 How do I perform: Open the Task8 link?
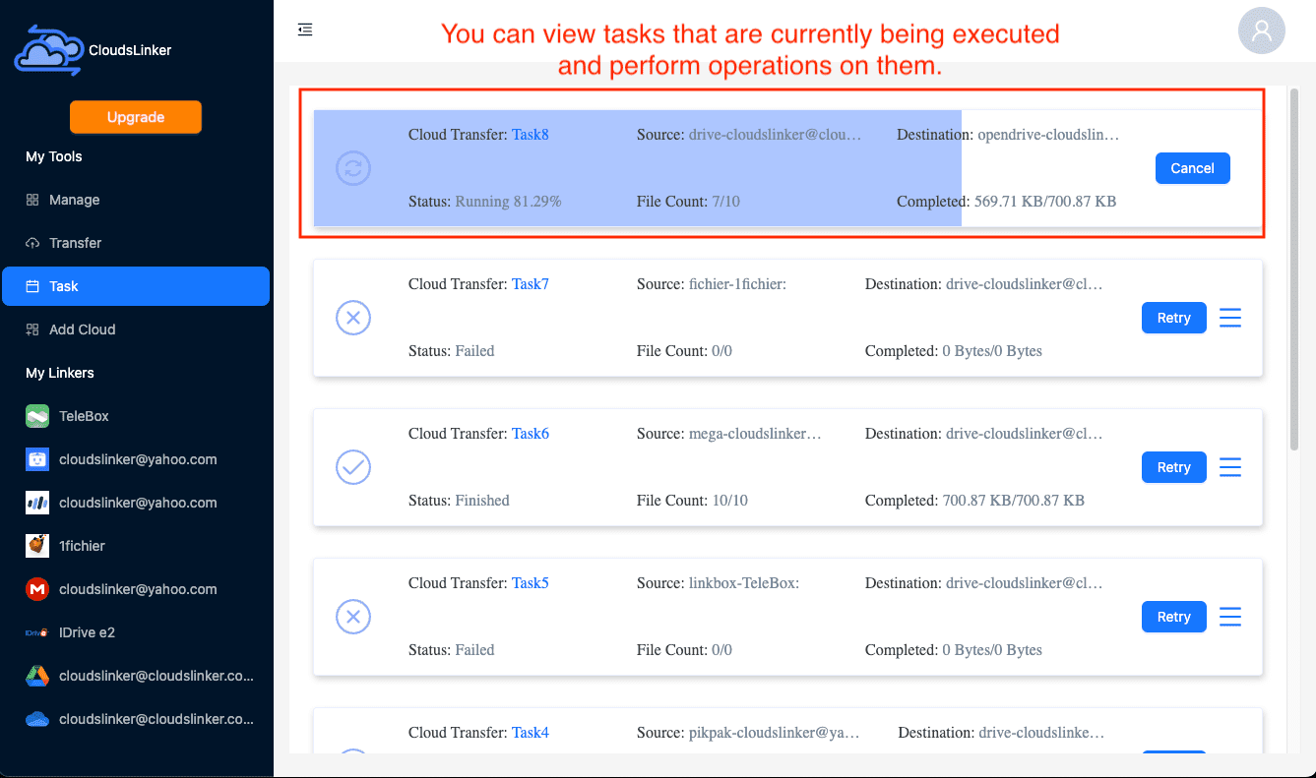point(530,135)
